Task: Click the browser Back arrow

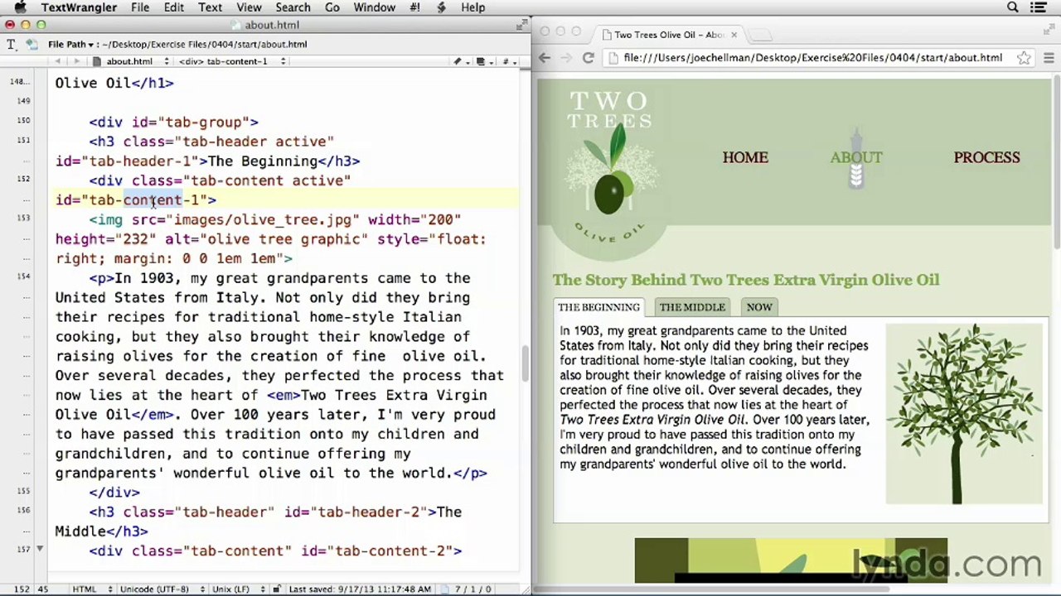Action: click(544, 58)
